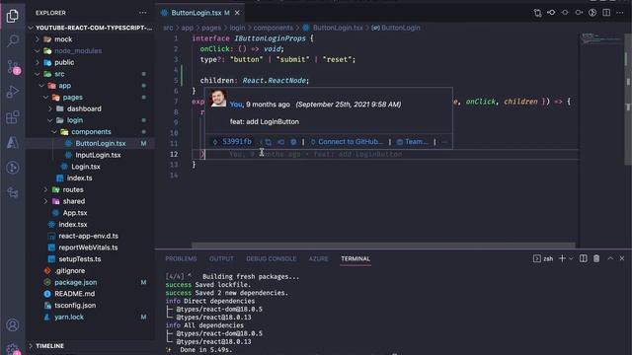632x355 pixels.
Task: Switch to the OUTPUT panel tab
Action: click(221, 258)
